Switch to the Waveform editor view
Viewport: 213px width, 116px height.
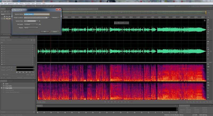pos(7,6)
